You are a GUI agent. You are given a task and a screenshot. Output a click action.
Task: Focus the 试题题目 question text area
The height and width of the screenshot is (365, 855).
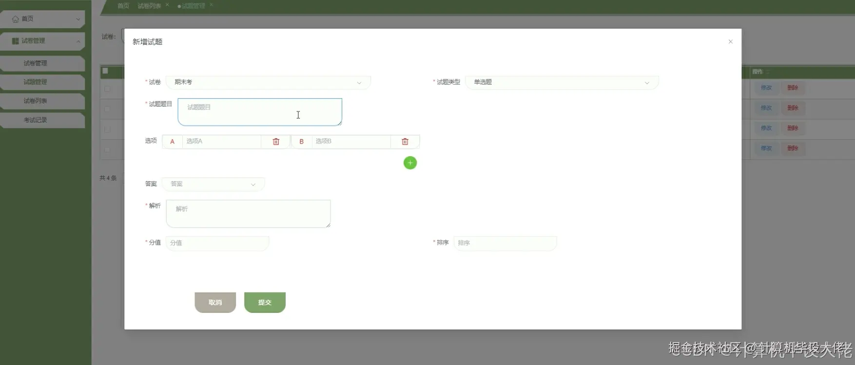pos(260,112)
